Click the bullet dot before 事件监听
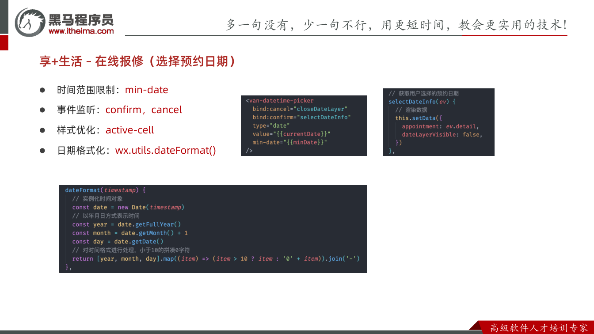Viewport: 594px width, 334px height. click(x=42, y=110)
